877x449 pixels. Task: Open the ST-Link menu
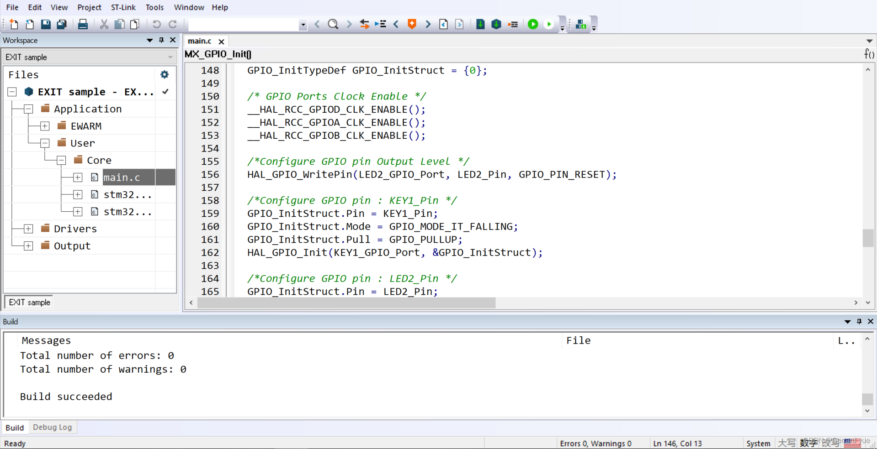(123, 7)
